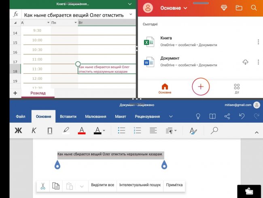Toggle underline formatting (П) in Word
Screen dimensions: 263x198
[50, 130]
